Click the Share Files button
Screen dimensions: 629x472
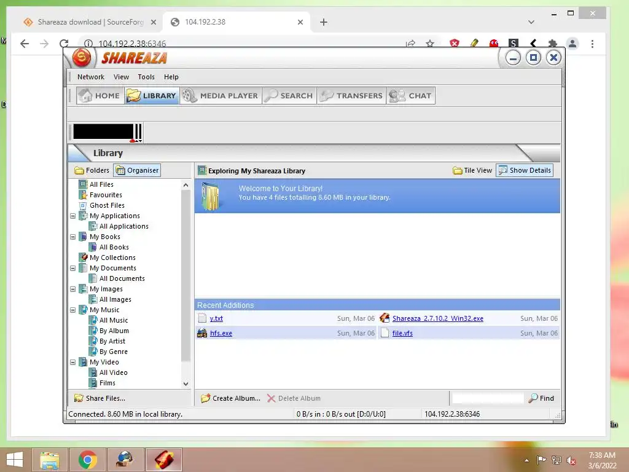point(100,398)
